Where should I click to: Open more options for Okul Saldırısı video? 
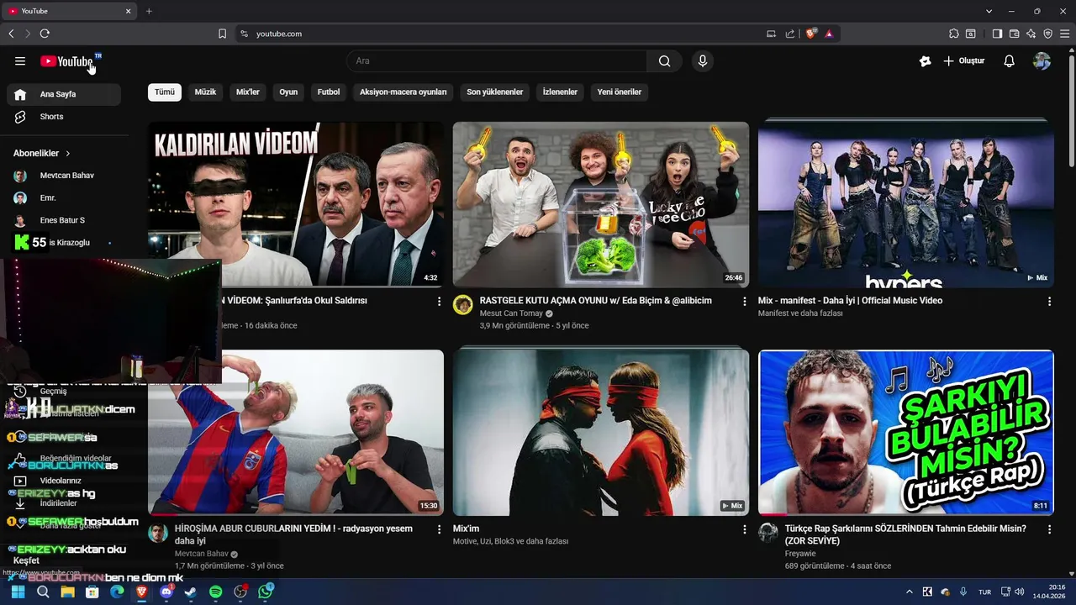click(439, 301)
